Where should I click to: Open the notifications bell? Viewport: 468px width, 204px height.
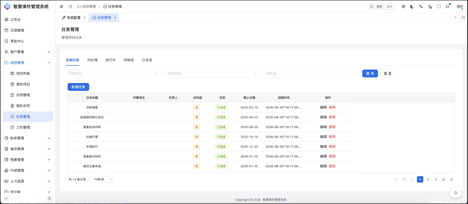(x=448, y=6)
